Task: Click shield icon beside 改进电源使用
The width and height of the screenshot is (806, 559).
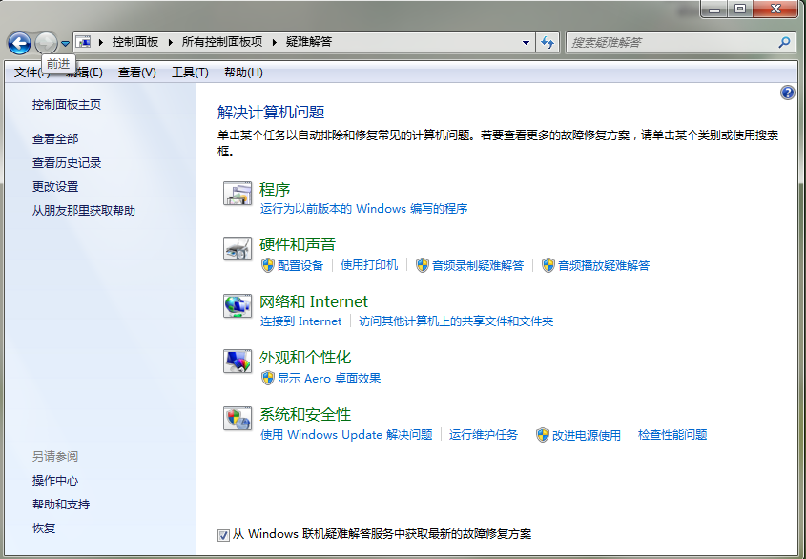Action: tap(543, 435)
